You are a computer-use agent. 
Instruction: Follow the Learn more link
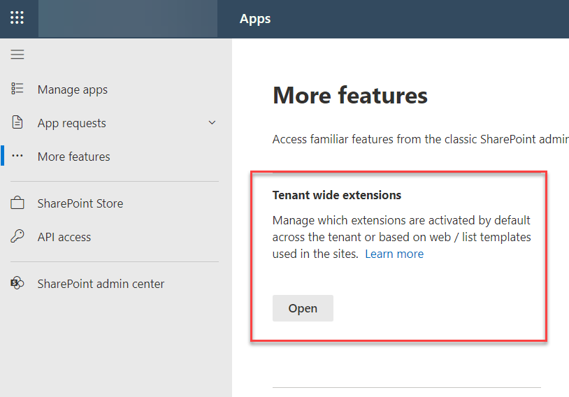click(394, 254)
